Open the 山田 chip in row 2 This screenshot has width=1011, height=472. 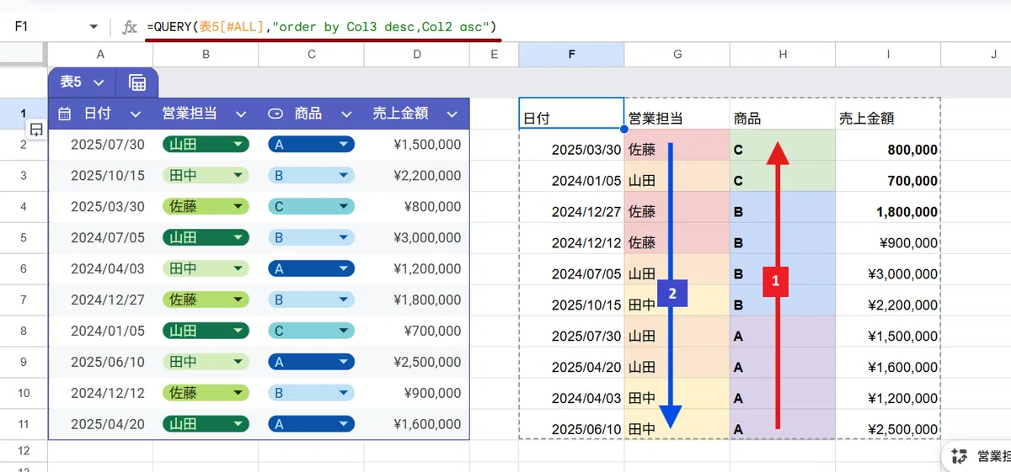tap(206, 145)
